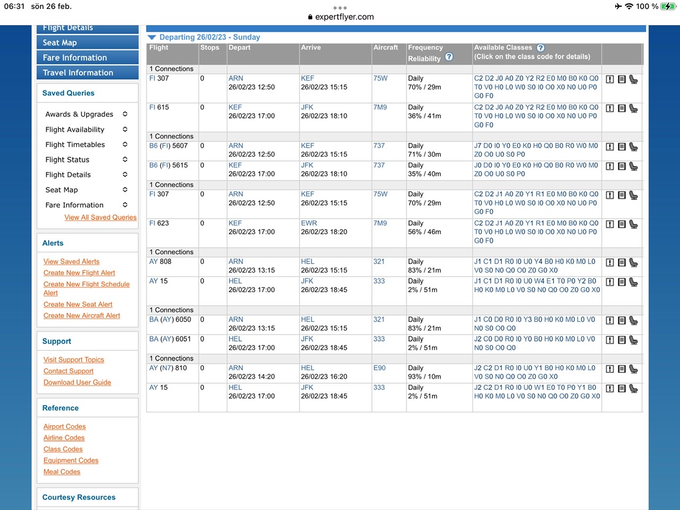Click alert icon for AY (N7) 810
The width and height of the screenshot is (680, 510).
coord(610,369)
